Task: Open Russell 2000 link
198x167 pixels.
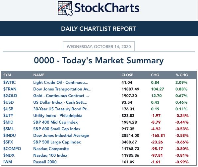Action: (45, 162)
